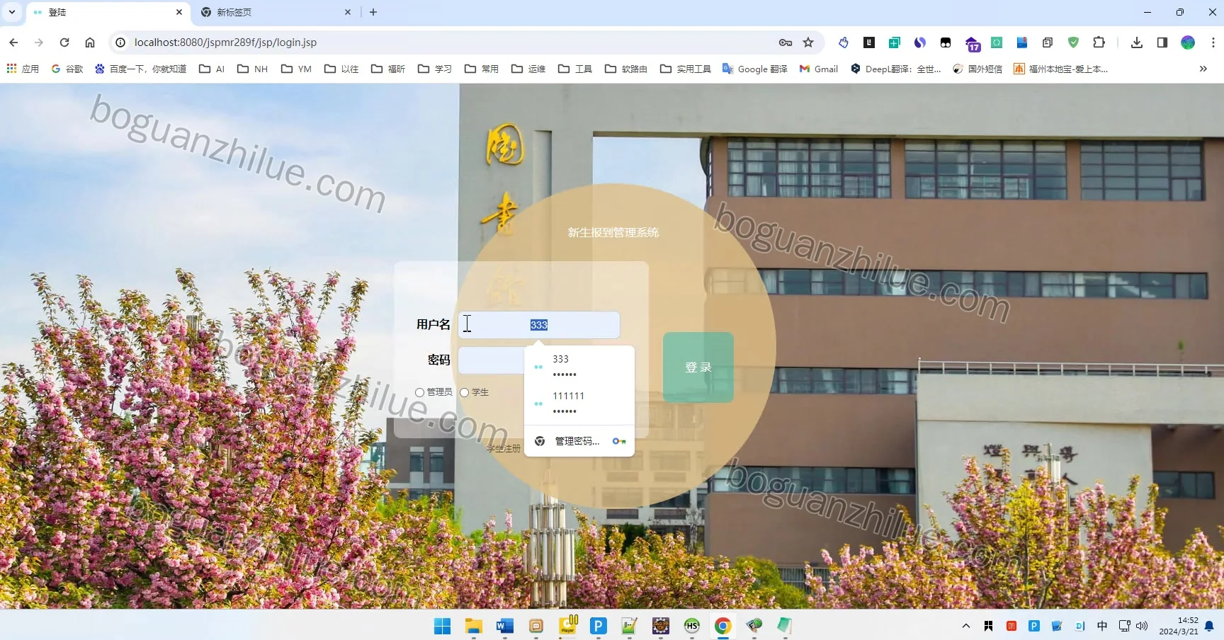Expand hidden bookmarks chevron
Image resolution: width=1224 pixels, height=640 pixels.
point(1203,69)
